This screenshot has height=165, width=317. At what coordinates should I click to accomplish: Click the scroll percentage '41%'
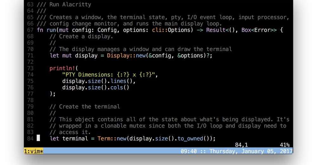pyautogui.click(x=285, y=145)
